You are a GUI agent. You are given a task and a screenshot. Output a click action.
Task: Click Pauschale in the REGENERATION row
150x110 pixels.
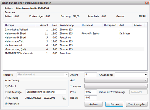point(65,53)
